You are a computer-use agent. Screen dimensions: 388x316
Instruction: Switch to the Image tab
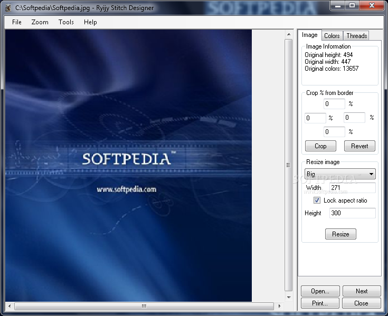click(309, 35)
